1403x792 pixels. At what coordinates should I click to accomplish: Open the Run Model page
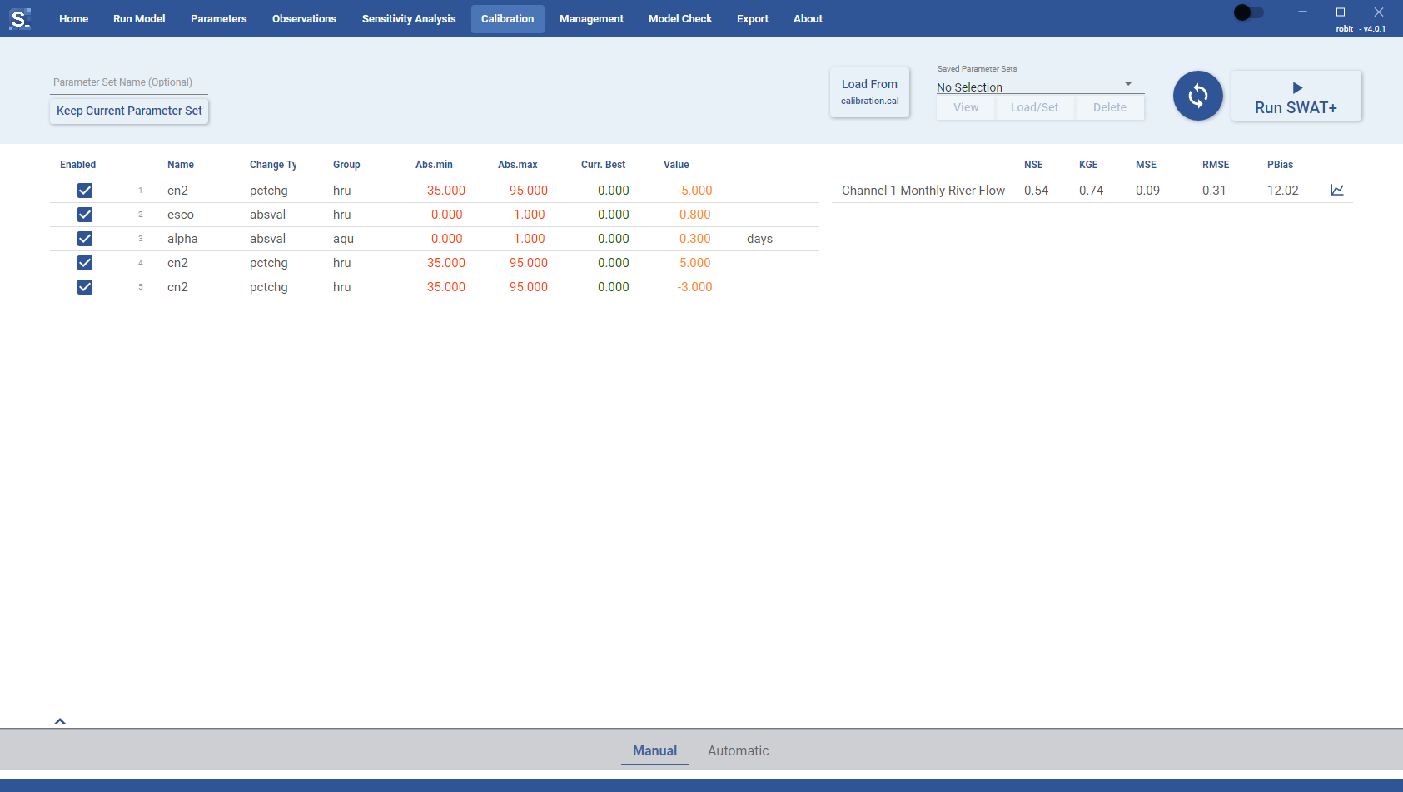139,18
